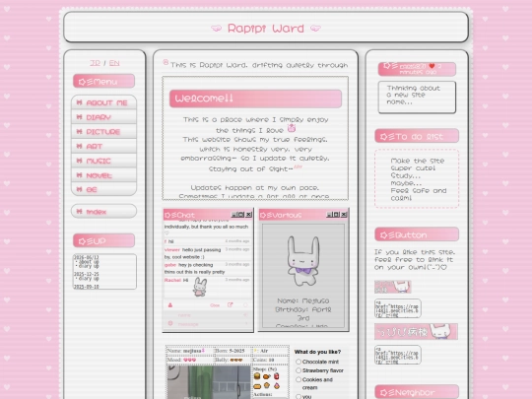Maximize the Chat window

(x=241, y=215)
